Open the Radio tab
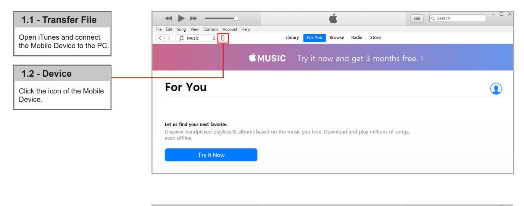Image resolution: width=524 pixels, height=206 pixels. [356, 37]
